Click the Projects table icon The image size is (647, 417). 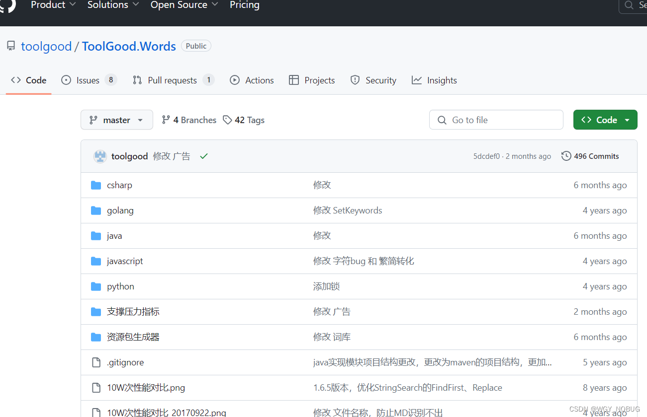coord(294,80)
